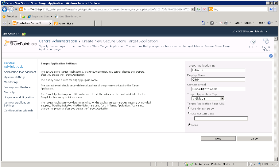Open Web Slice Gallery favorites item

[x=68, y=16]
